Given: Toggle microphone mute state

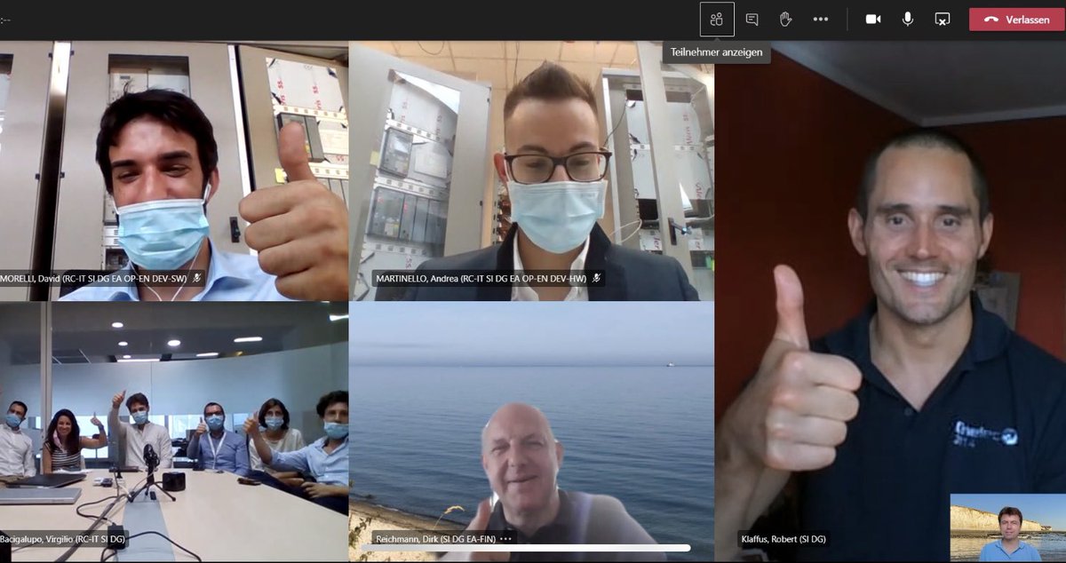Looking at the screenshot, I should pos(907,19).
